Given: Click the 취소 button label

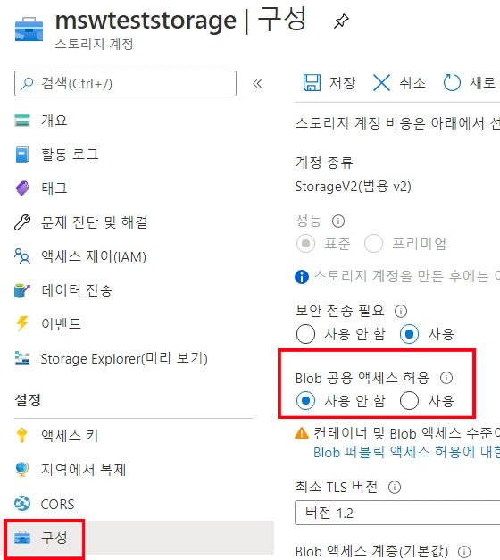Looking at the screenshot, I should [412, 83].
